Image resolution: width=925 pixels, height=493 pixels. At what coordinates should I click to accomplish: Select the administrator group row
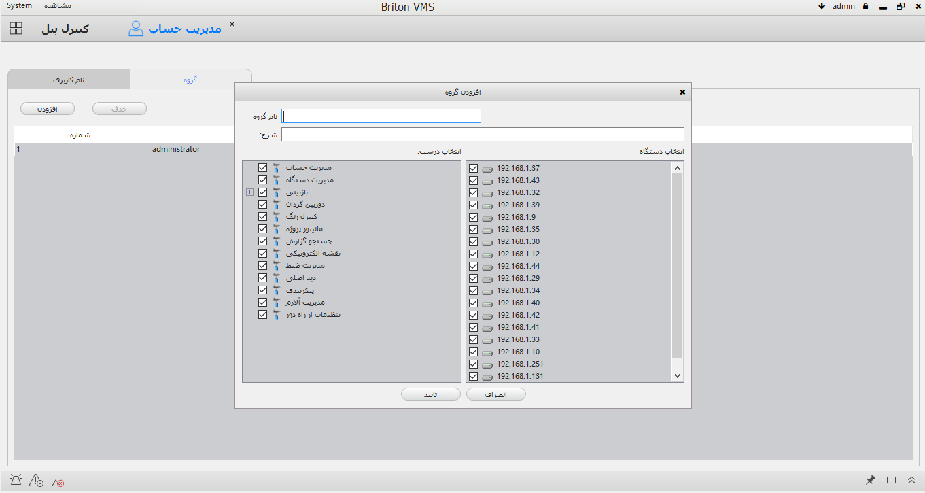point(462,149)
